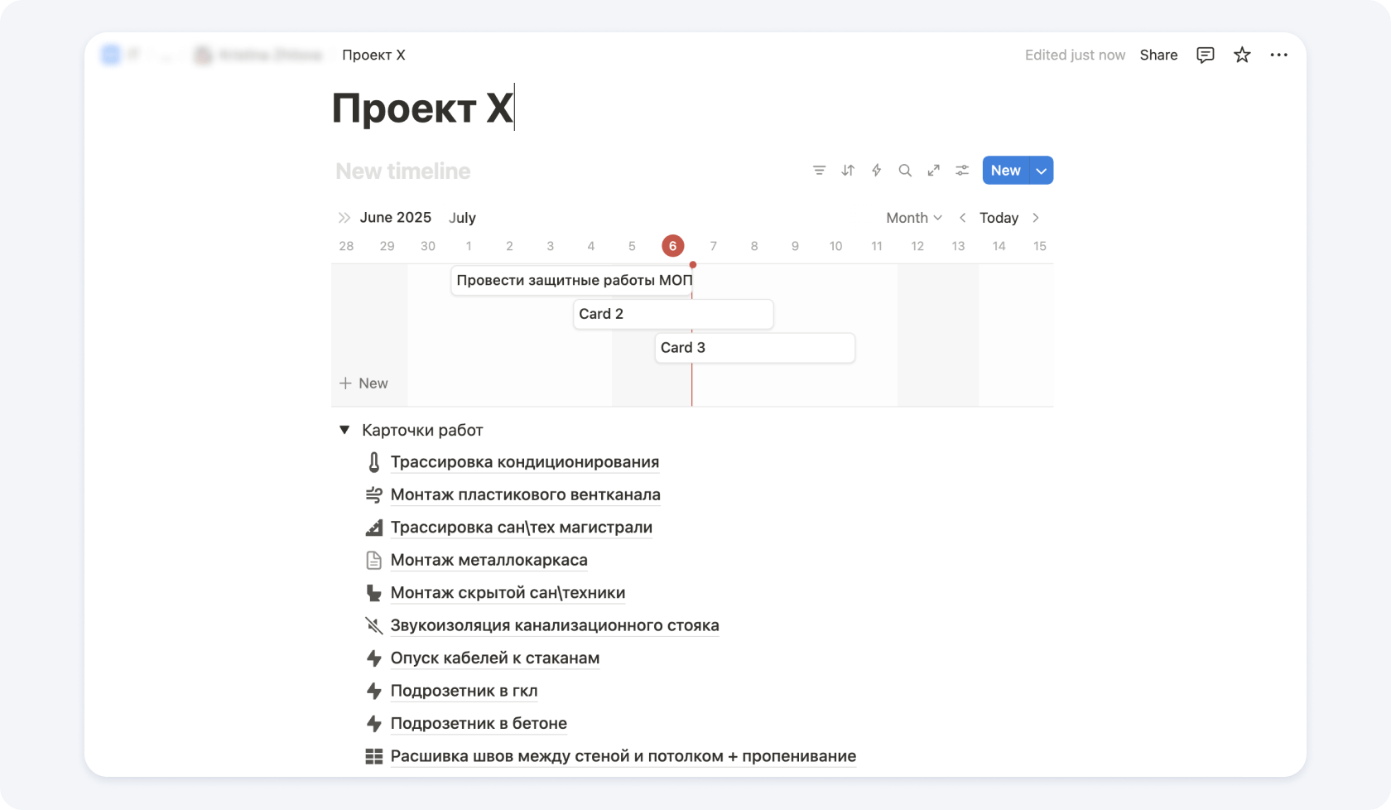The width and height of the screenshot is (1391, 810).
Task: Click the New timeline title field
Action: (x=403, y=171)
